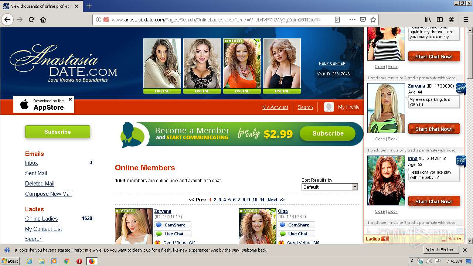The height and width of the screenshot is (266, 473).
Task: Open page actions three-dot menu
Action: 352,20
